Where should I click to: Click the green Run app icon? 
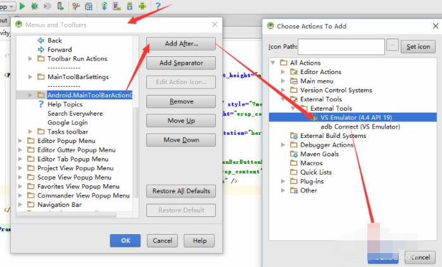pos(22,6)
